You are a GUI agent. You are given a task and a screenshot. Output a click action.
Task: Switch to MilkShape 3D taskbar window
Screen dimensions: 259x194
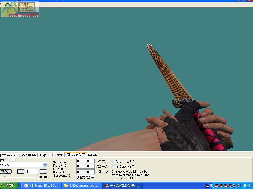pos(41,186)
